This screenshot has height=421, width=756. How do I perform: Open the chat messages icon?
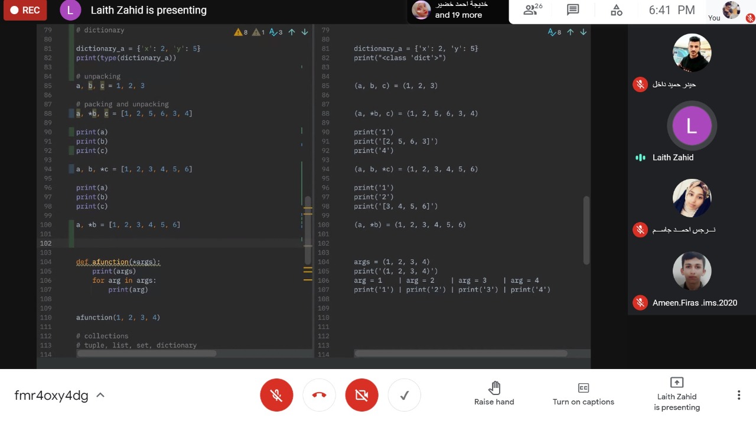click(572, 10)
